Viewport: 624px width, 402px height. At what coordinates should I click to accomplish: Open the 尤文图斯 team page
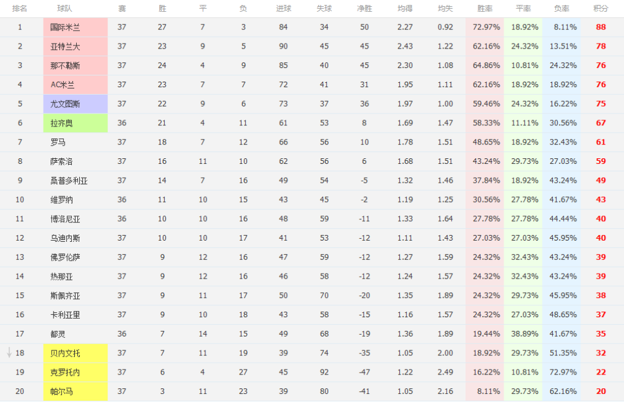(66, 104)
